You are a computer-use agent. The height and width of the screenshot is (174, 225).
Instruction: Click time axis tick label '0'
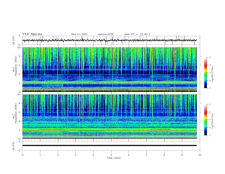coord(22,155)
